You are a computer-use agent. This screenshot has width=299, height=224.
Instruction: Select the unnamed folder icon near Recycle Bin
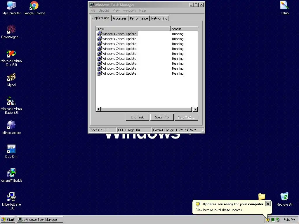point(262,197)
